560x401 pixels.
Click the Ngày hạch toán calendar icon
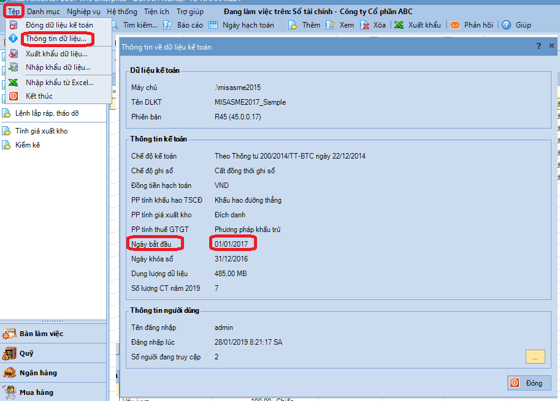[213, 25]
